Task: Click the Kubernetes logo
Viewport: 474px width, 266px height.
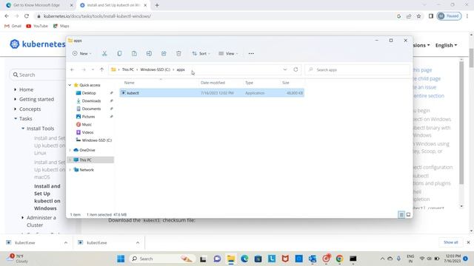Action: 38,44
